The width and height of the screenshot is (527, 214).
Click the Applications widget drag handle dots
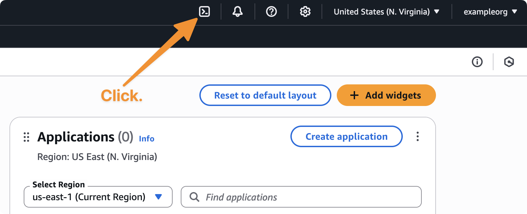coord(26,137)
